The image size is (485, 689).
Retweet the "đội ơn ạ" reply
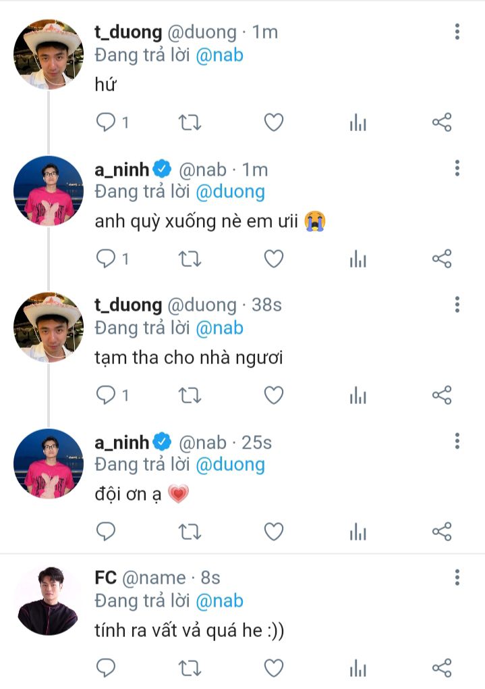click(190, 532)
